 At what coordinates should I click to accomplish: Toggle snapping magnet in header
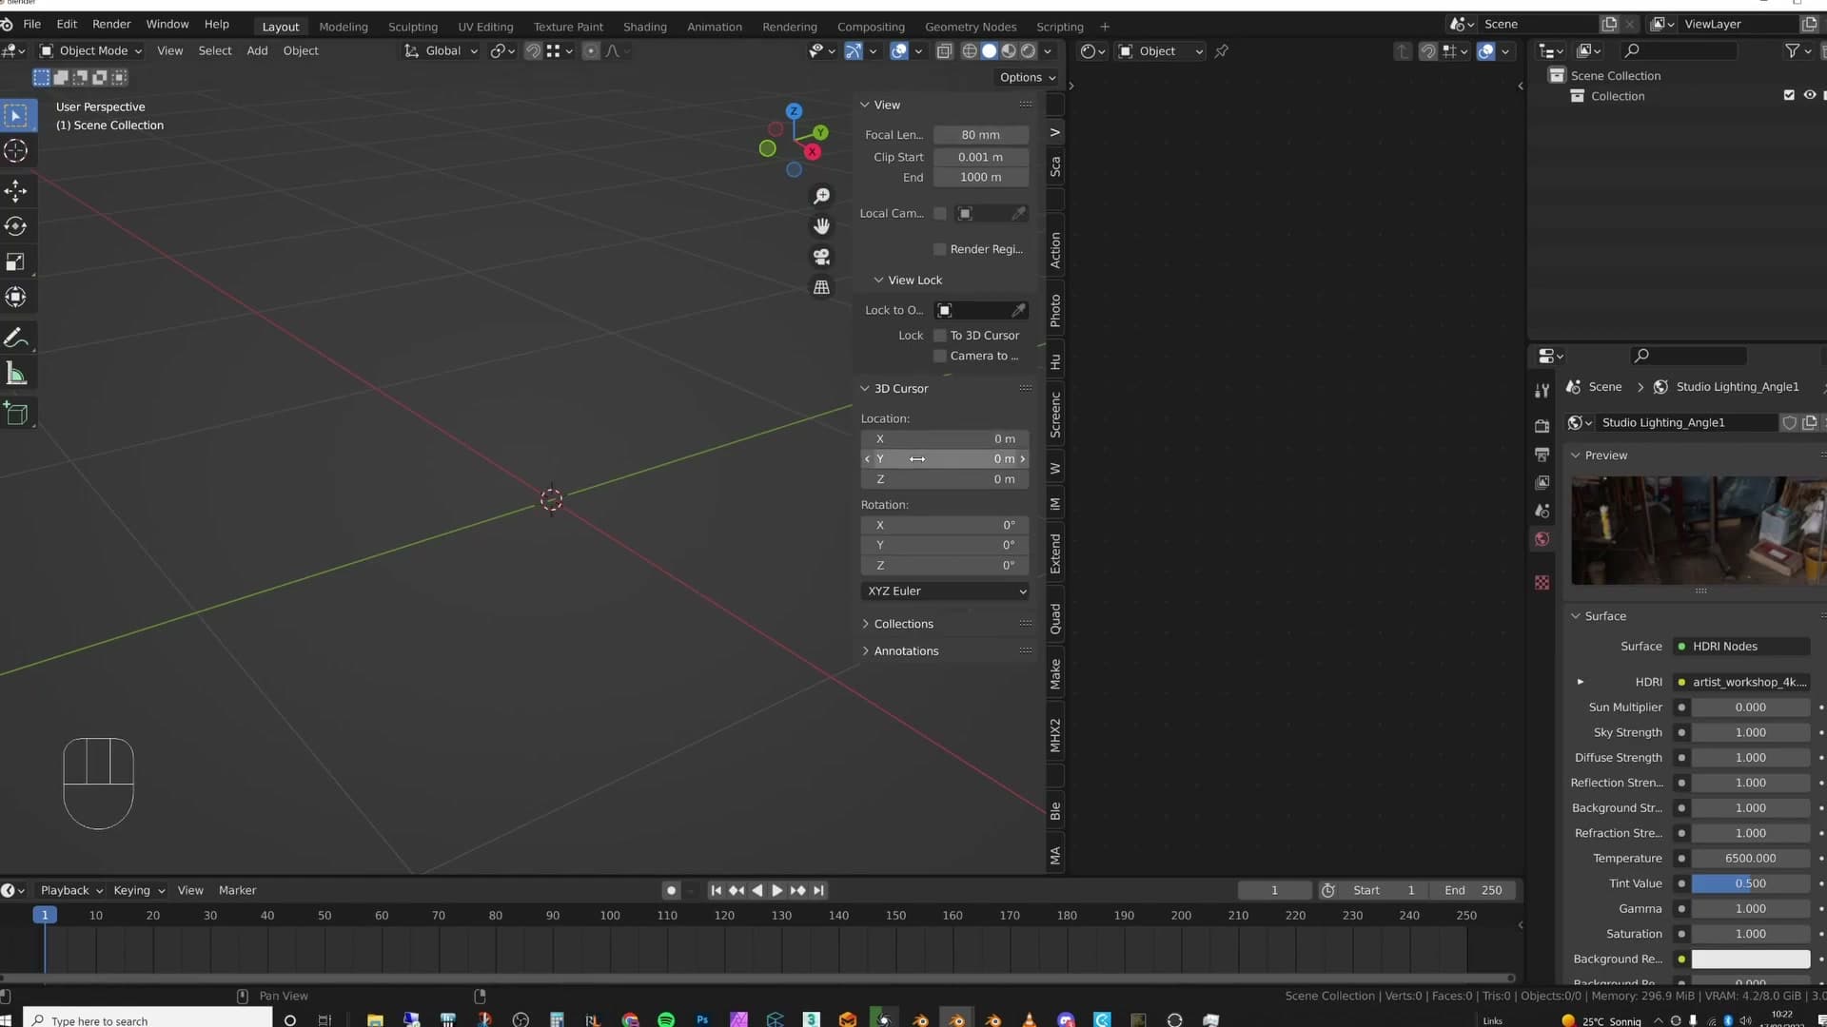(x=533, y=51)
